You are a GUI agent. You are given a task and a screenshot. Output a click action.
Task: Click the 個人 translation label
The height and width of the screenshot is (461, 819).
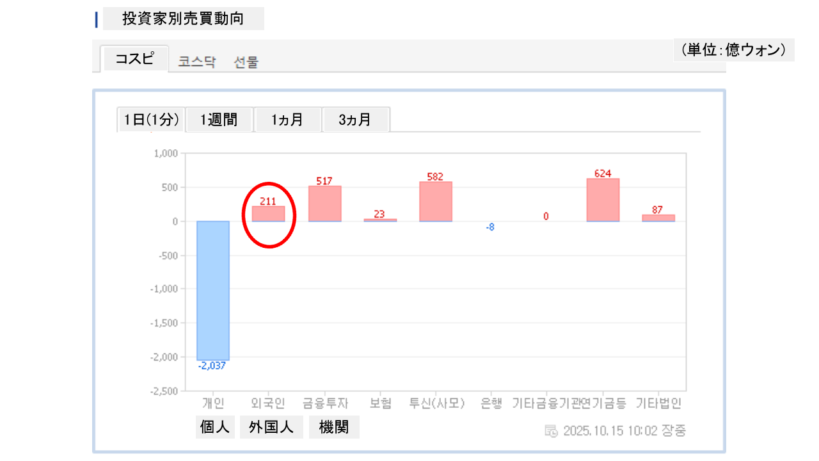215,427
